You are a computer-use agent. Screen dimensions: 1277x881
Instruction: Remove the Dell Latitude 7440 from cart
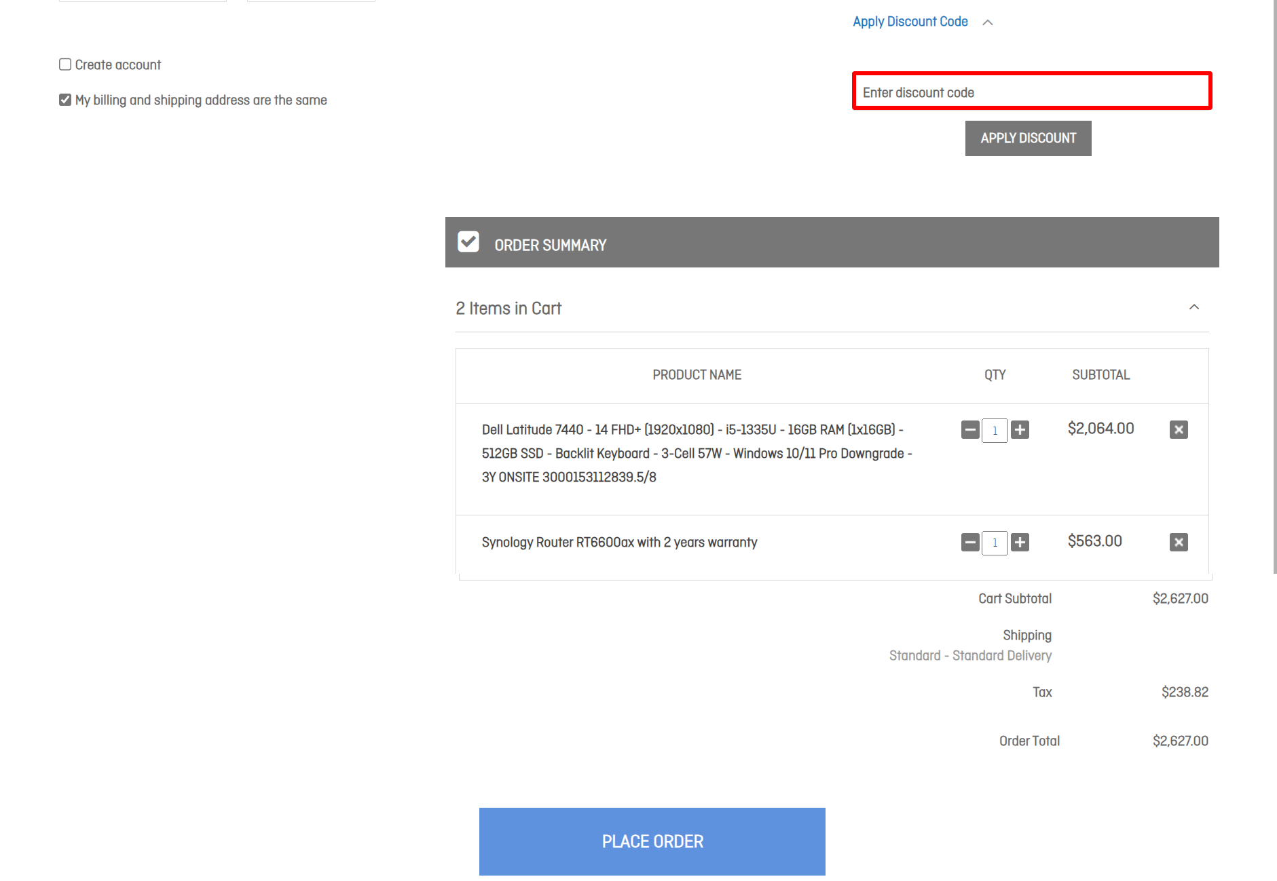(1179, 429)
